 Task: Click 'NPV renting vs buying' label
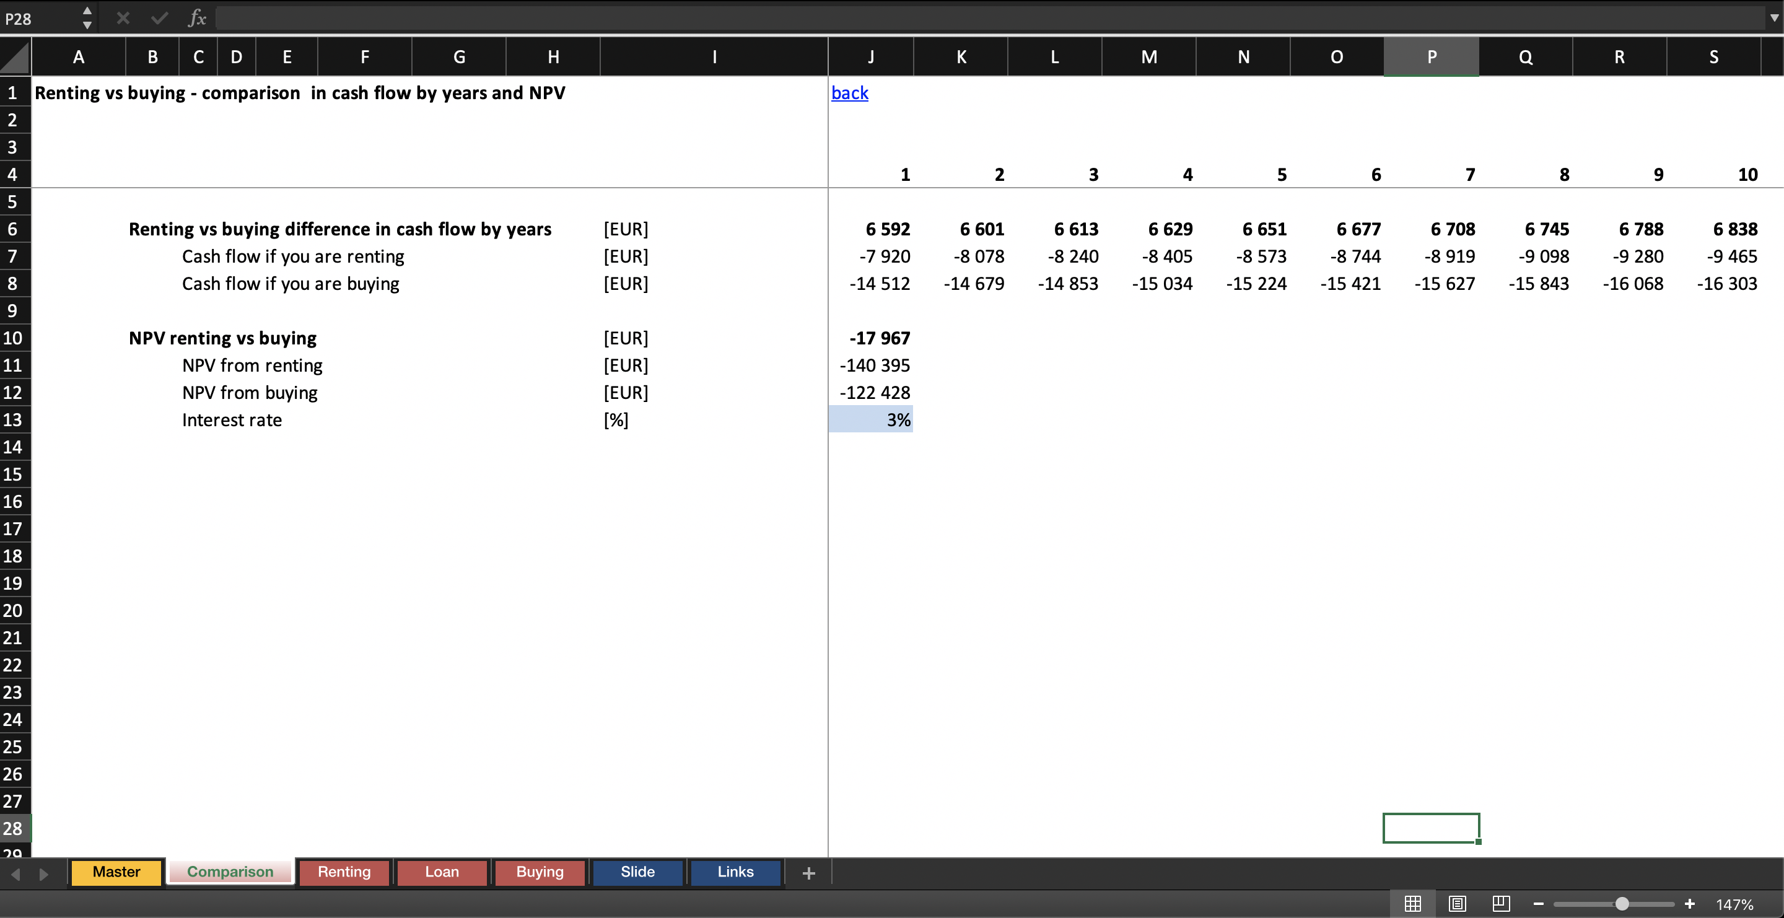coord(222,339)
